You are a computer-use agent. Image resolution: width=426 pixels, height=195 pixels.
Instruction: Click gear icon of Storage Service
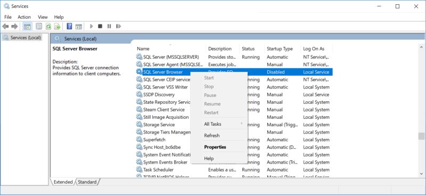tap(139, 125)
